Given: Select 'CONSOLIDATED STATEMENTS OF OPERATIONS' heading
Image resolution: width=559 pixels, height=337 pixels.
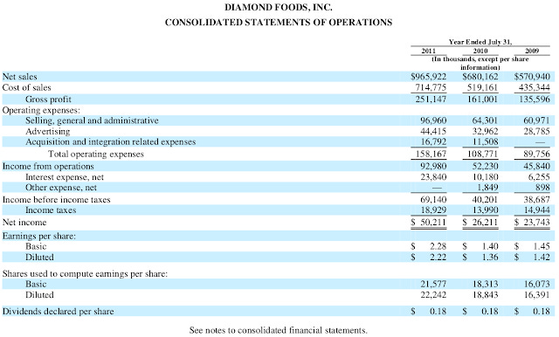Looking at the screenshot, I should 279,23.
